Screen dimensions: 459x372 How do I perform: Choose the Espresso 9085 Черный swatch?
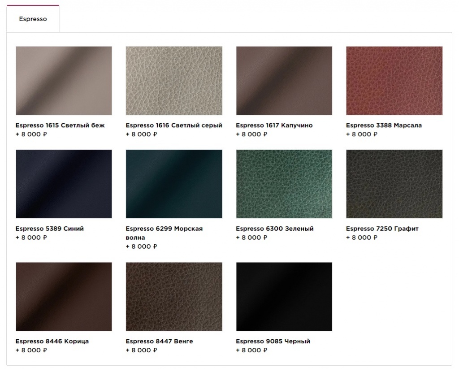pyautogui.click(x=284, y=297)
